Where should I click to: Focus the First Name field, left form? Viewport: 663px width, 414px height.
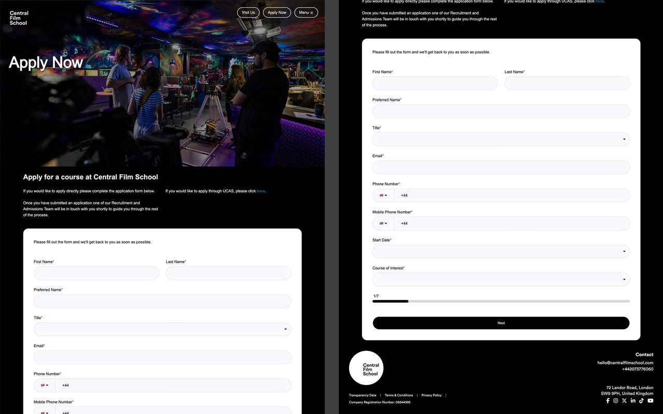(x=96, y=273)
